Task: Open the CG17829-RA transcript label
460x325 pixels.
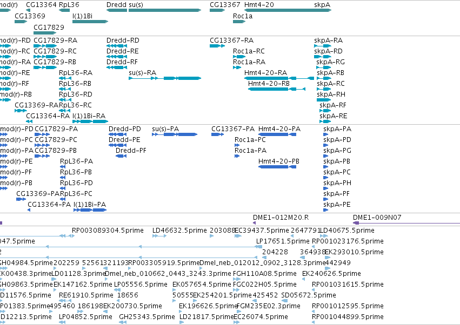Action: point(56,40)
